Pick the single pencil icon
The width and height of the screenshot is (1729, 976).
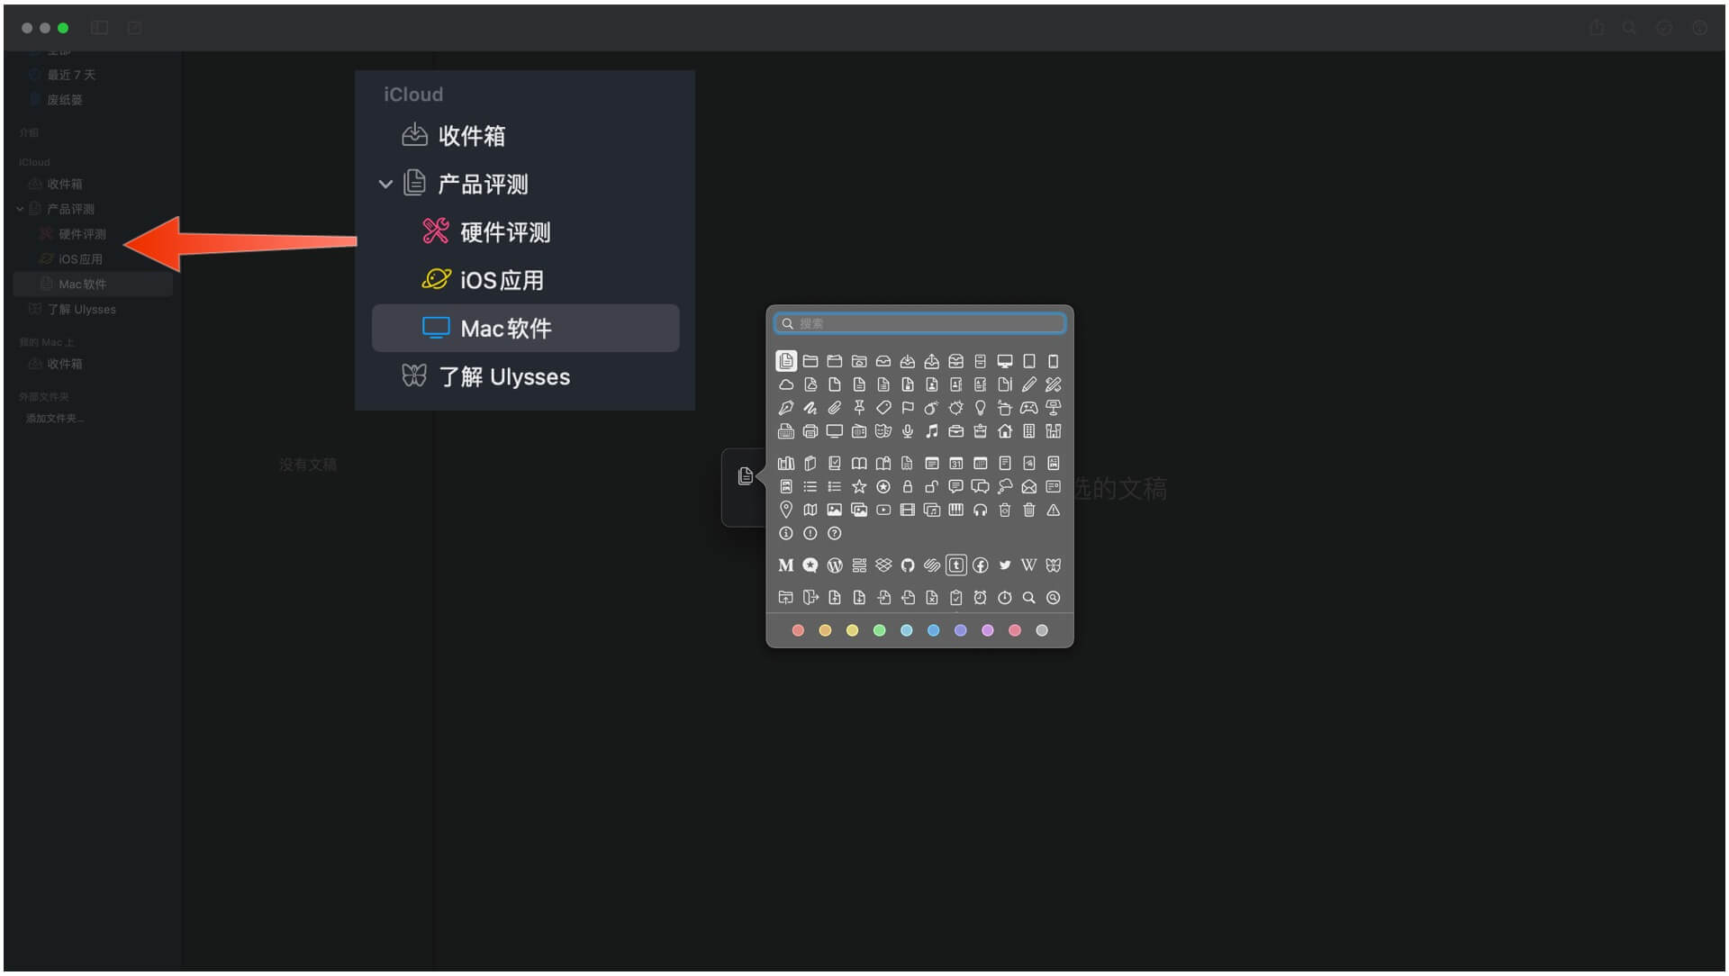click(1028, 384)
